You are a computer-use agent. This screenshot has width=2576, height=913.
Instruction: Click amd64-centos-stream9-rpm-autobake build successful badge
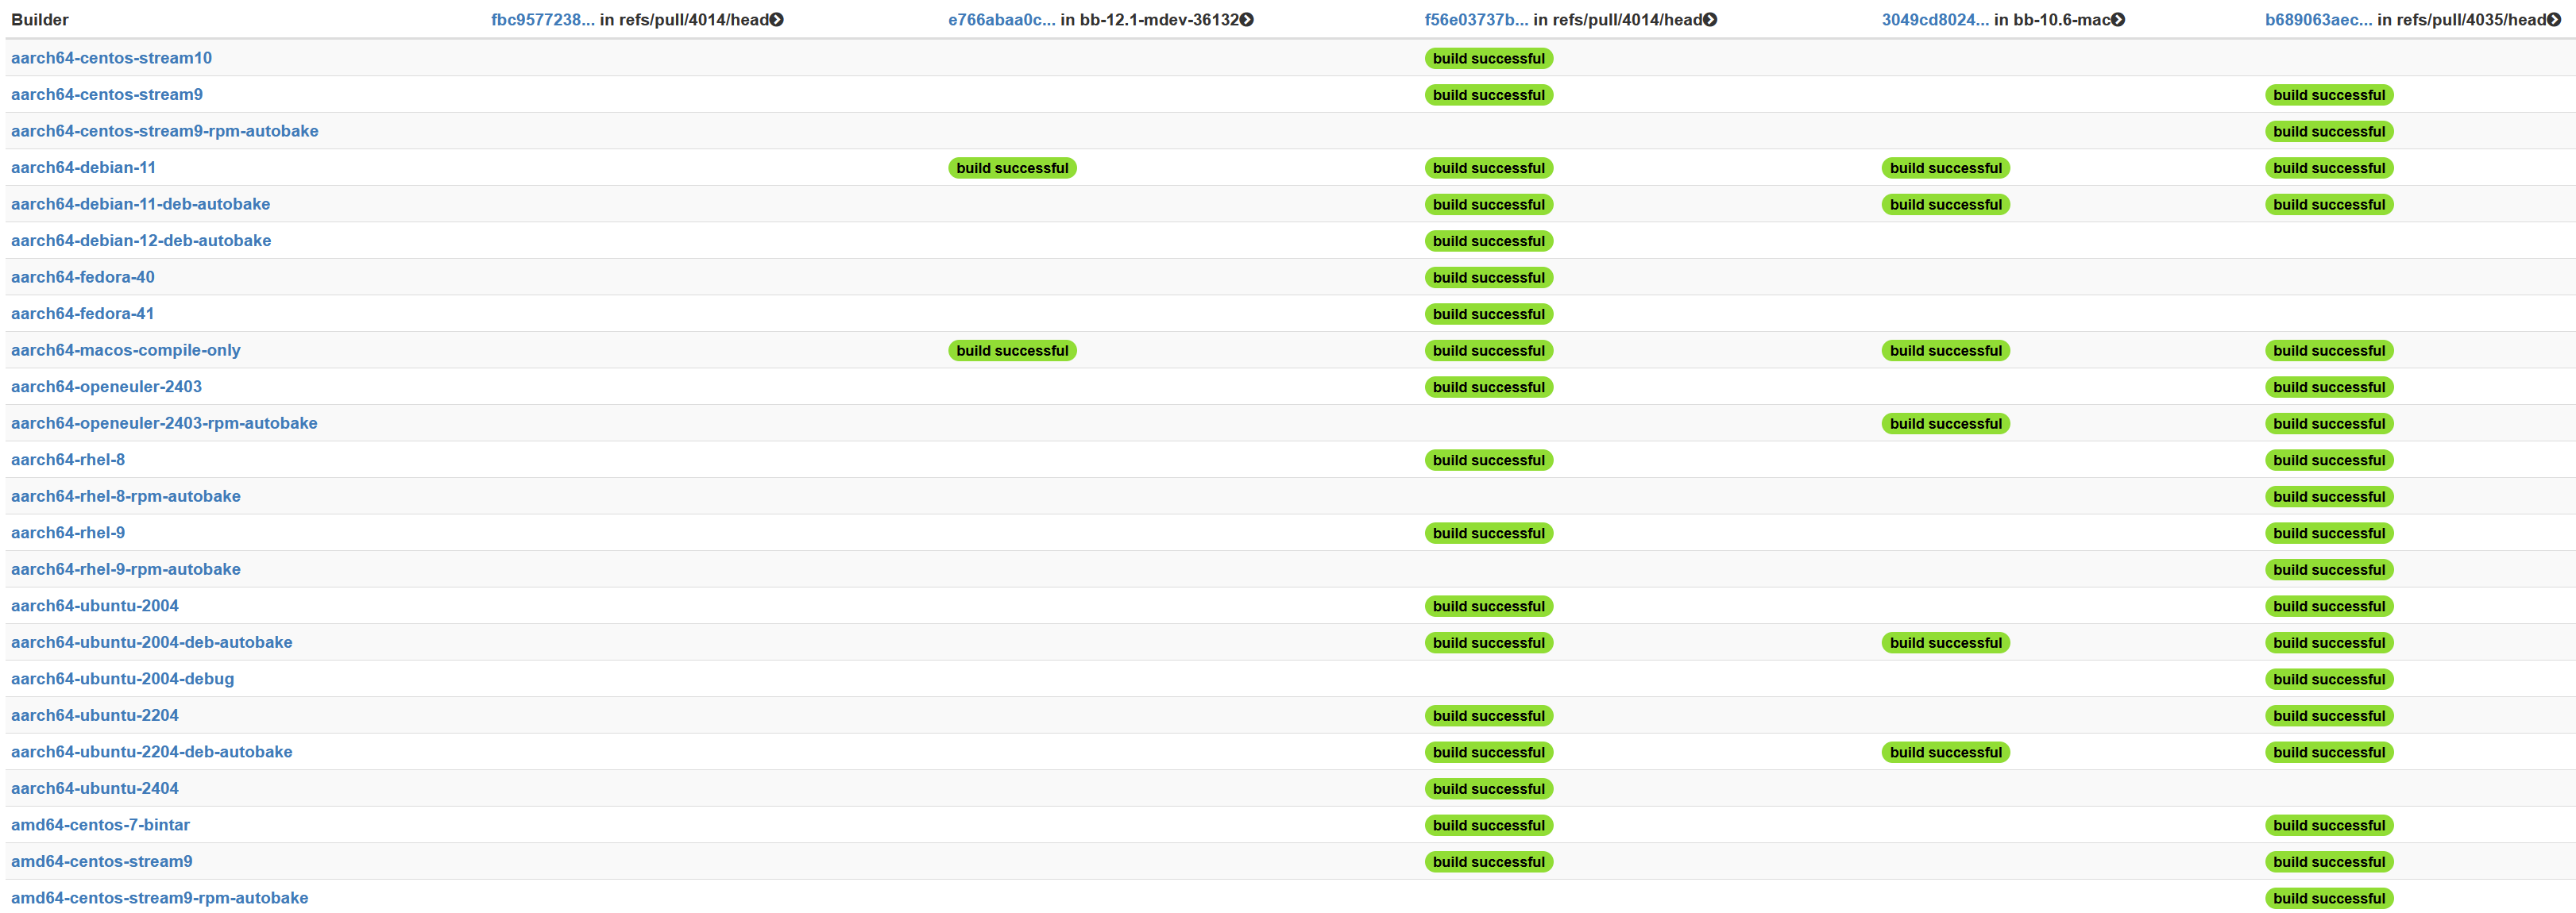tap(2329, 899)
